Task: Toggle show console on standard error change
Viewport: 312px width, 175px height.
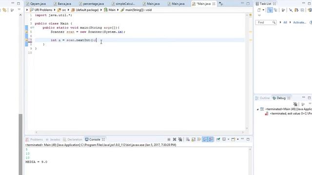Action: 211,140
